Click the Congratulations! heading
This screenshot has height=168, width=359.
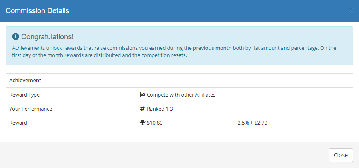[x=47, y=37]
